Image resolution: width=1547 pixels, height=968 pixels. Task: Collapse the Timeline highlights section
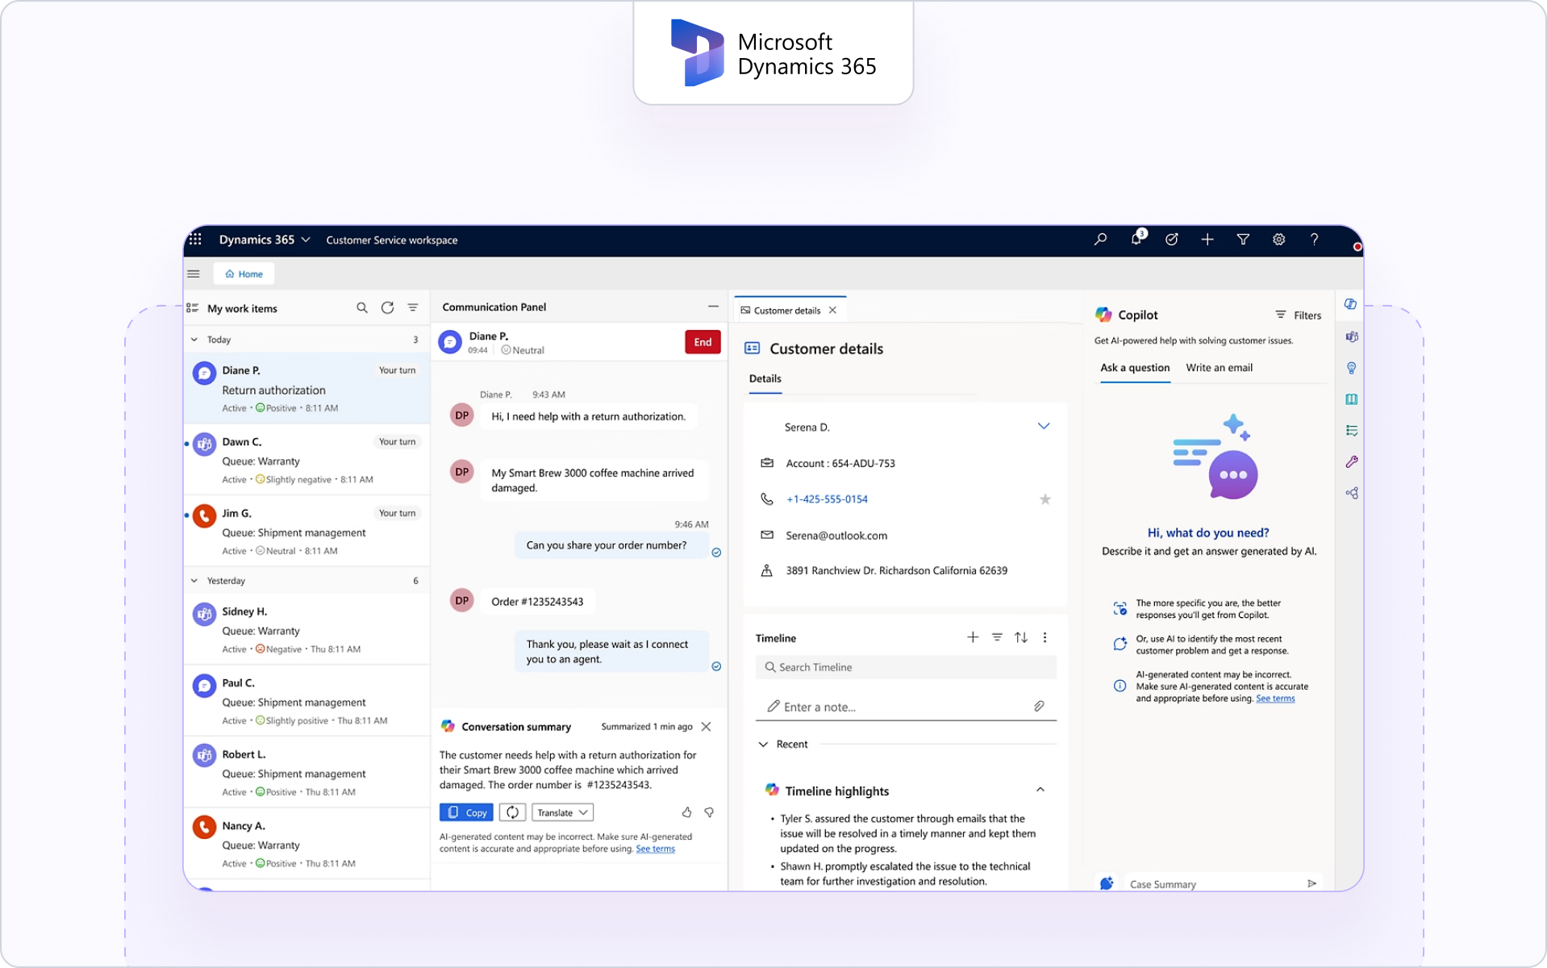point(1040,790)
